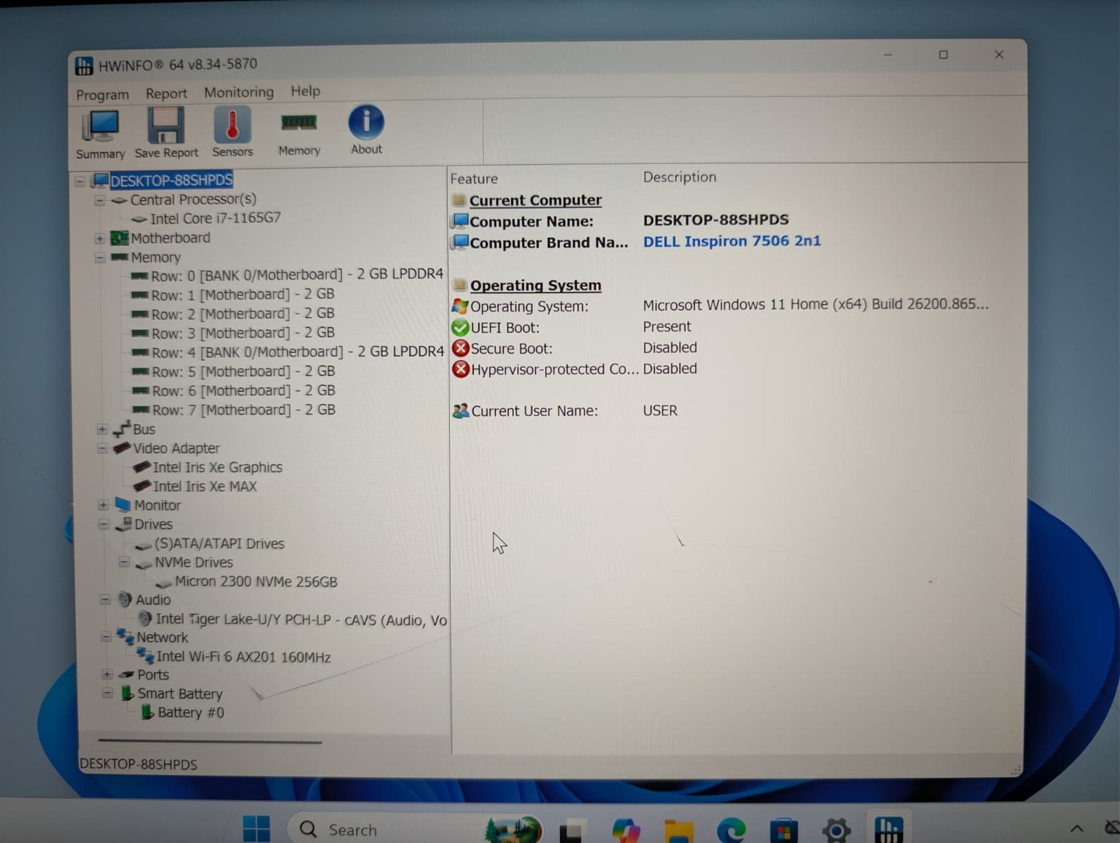1120x843 pixels.
Task: Open the DELL Inspiron 7506 2n1 link
Action: [731, 241]
